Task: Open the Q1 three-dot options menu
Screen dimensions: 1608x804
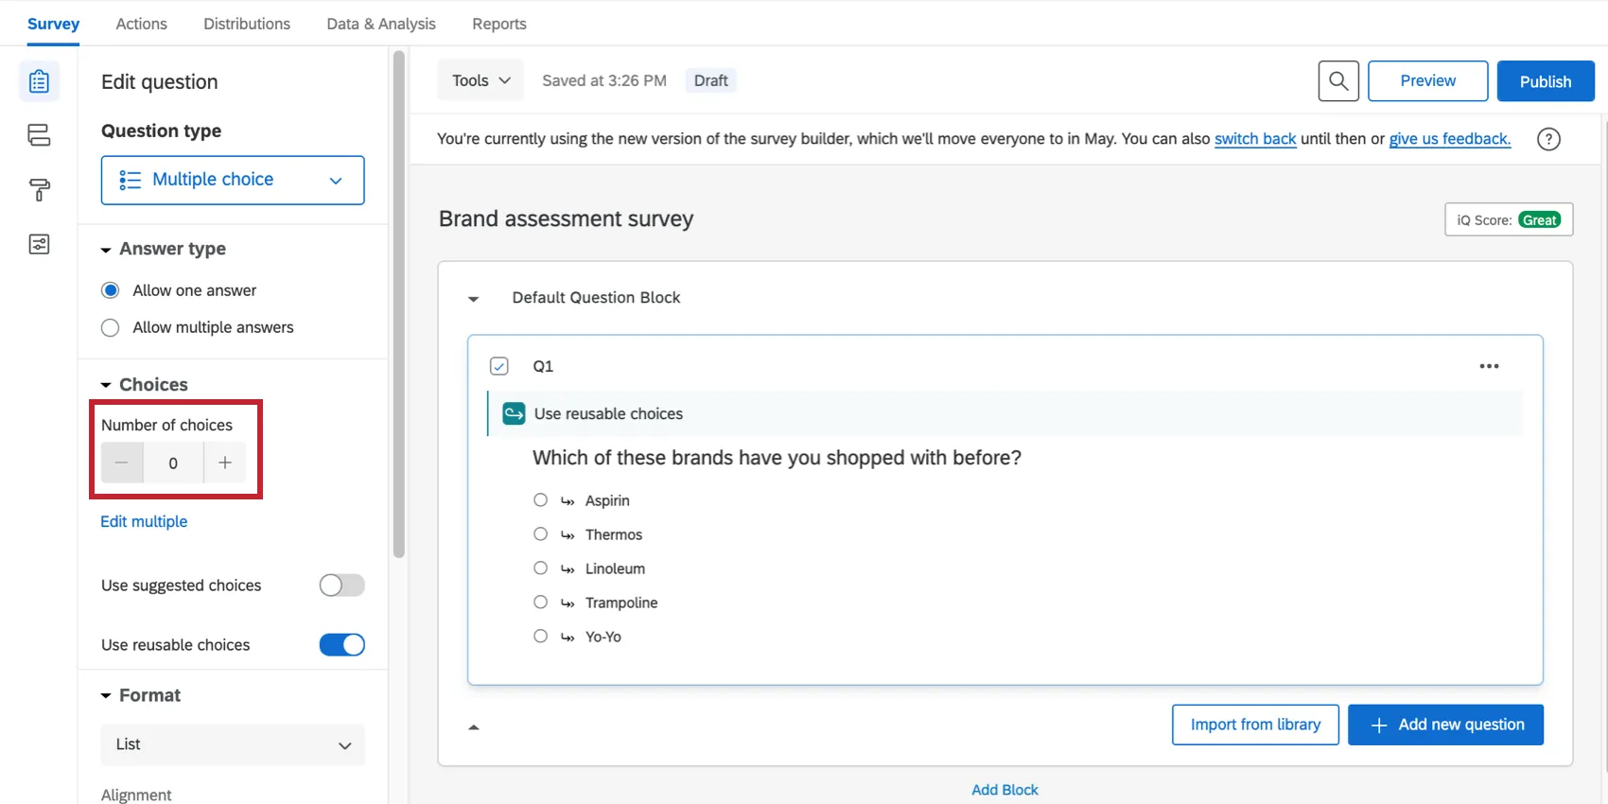Action: (1489, 366)
